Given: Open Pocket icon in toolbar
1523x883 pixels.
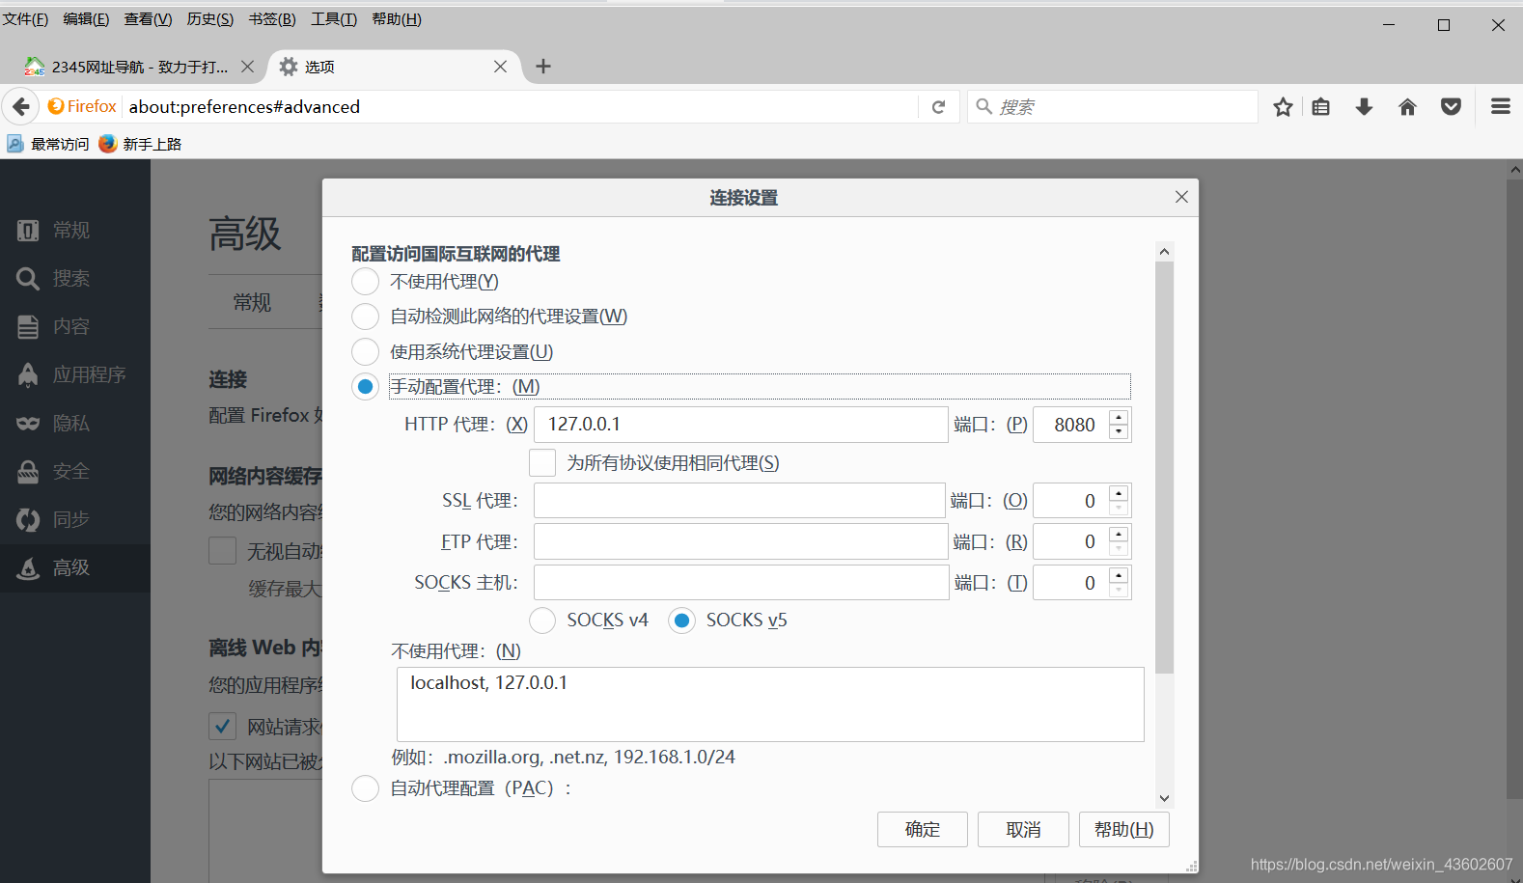Looking at the screenshot, I should pyautogui.click(x=1451, y=107).
